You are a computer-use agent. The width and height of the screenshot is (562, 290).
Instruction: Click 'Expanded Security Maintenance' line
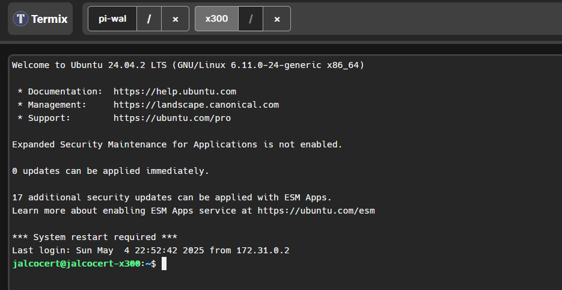pos(177,144)
